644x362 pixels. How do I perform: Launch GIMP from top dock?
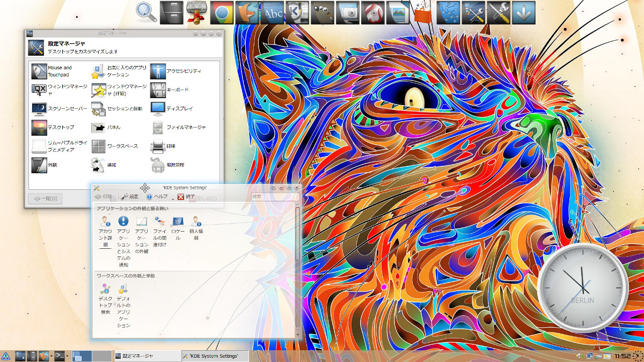pyautogui.click(x=323, y=12)
